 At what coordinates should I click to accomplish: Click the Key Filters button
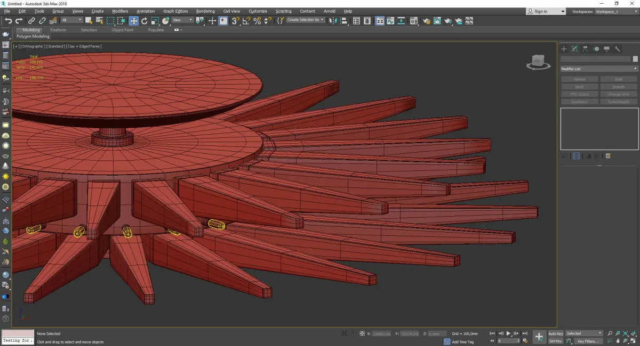pos(588,341)
